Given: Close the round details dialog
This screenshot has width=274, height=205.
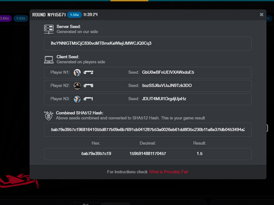Looking at the screenshot, I should 262,15.
